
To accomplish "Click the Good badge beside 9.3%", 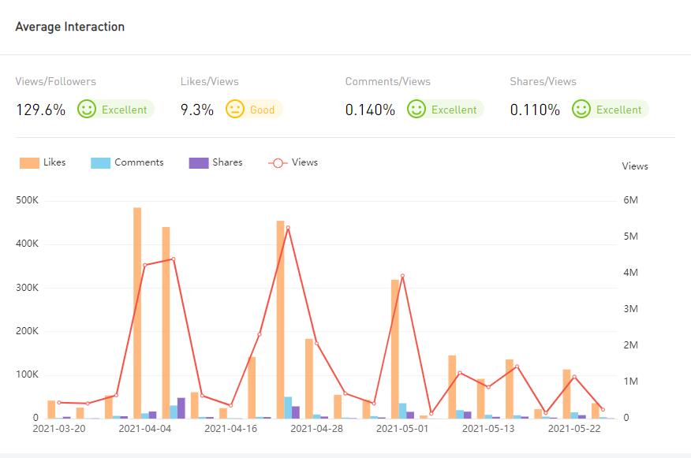I will click(x=262, y=110).
